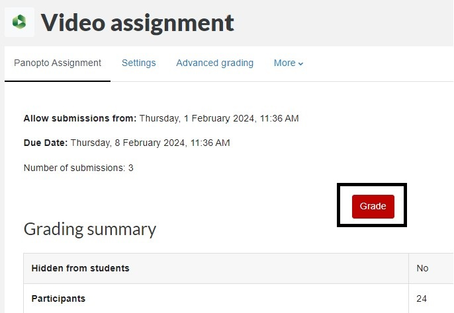Select the Grading summary heading
The image size is (454, 313).
pos(90,230)
